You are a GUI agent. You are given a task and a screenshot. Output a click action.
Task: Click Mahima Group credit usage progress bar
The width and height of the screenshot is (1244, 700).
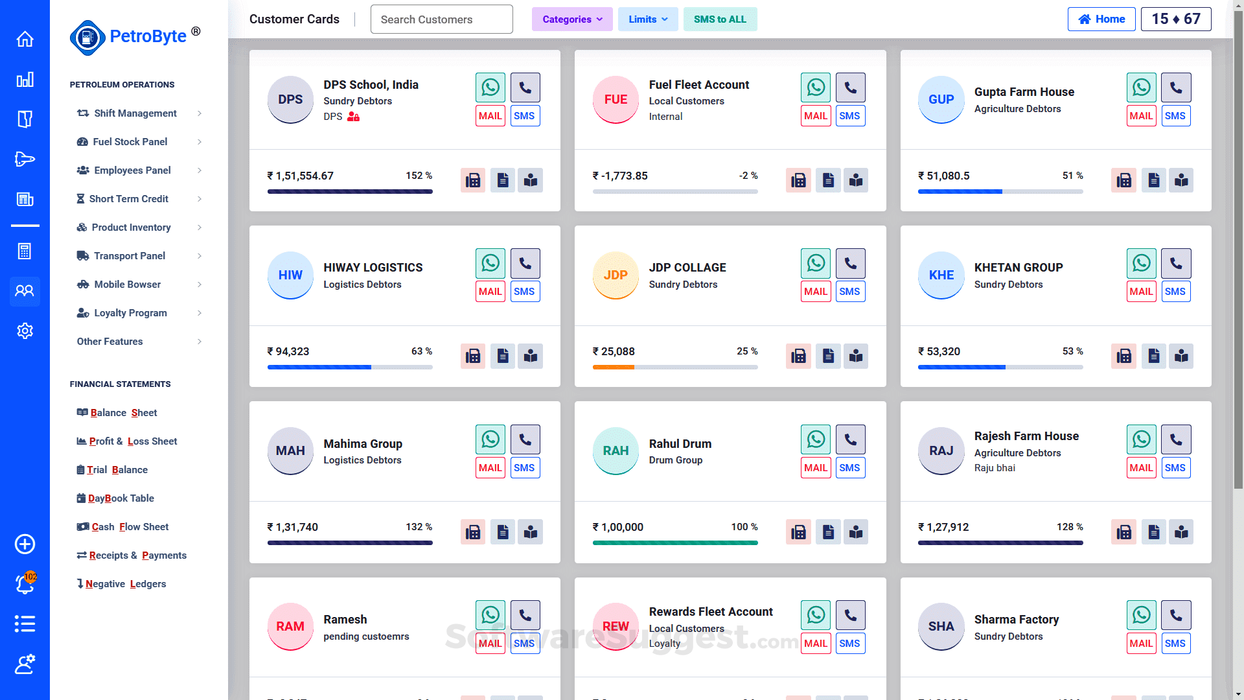[x=350, y=543]
